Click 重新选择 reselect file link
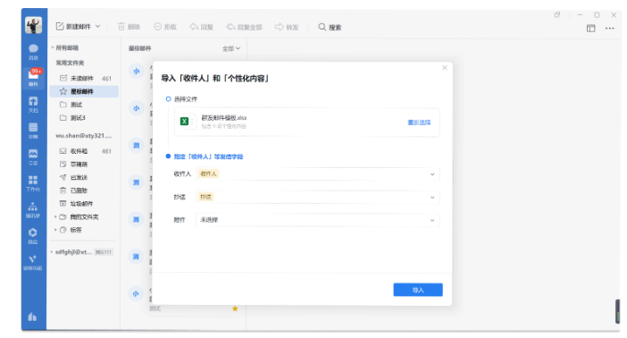 click(419, 123)
